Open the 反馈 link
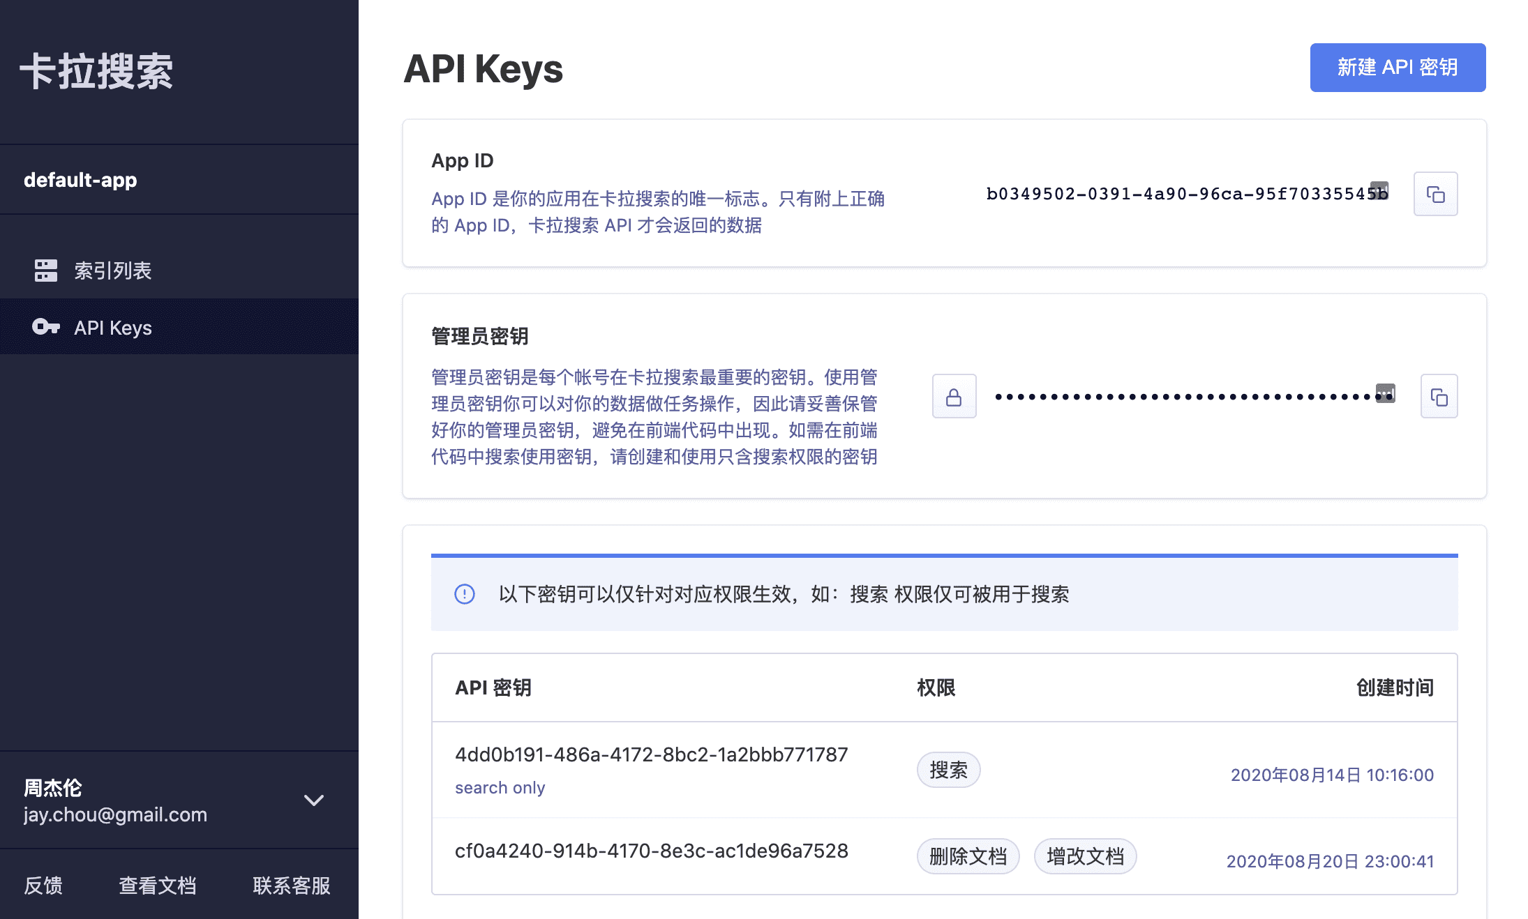 point(43,886)
